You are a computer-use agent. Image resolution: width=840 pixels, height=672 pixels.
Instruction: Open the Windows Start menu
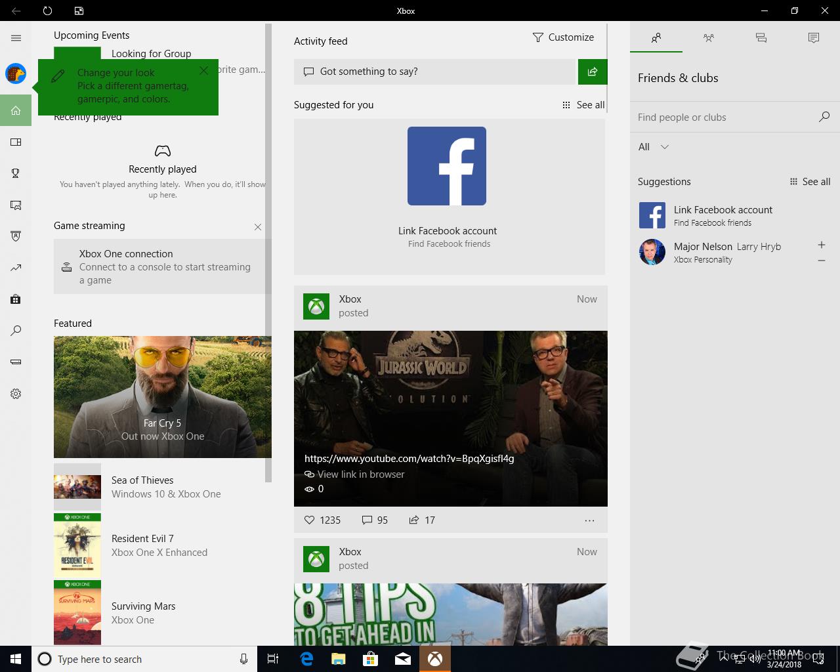16,659
